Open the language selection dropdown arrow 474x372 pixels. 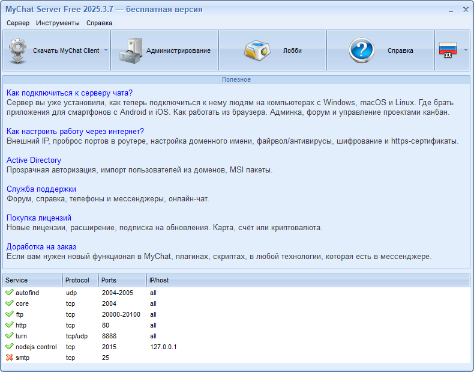(466, 50)
